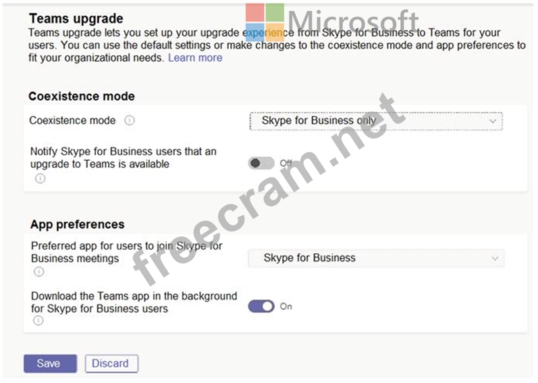Open the Learn more link
538x383 pixels.
pos(195,58)
